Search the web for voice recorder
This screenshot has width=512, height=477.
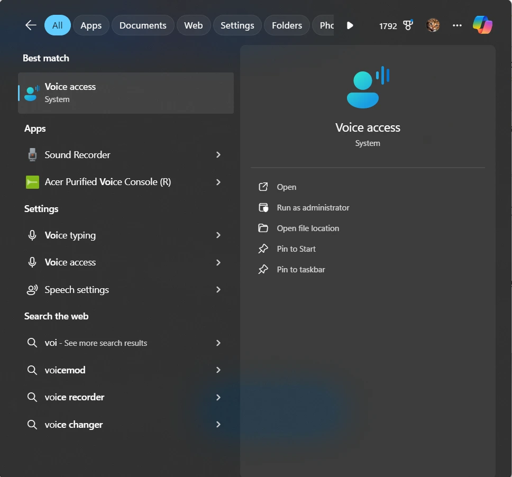coord(126,397)
